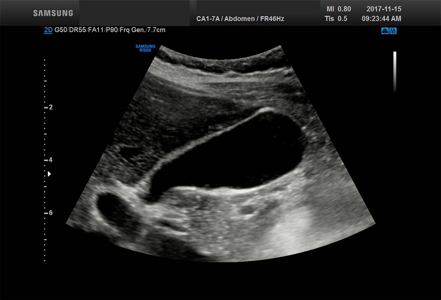Screen dimensions: 441x300
Task: Click the 2017-11-15 exam date
Action: [384, 9]
